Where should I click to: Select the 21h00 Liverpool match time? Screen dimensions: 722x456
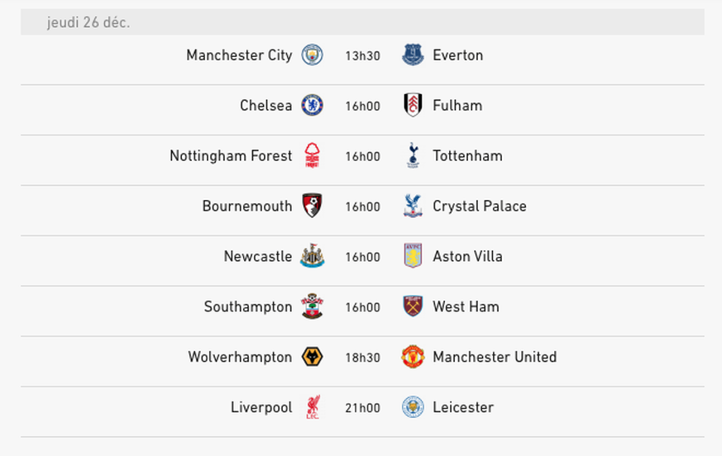coord(363,408)
